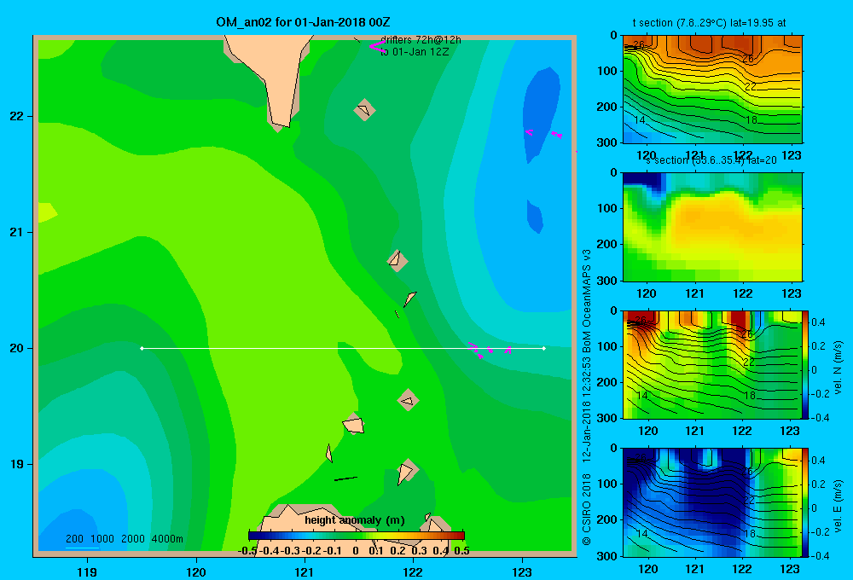The image size is (853, 580).
Task: Click the magenta drifter markers near latitude 21.8
Action: tap(544, 133)
